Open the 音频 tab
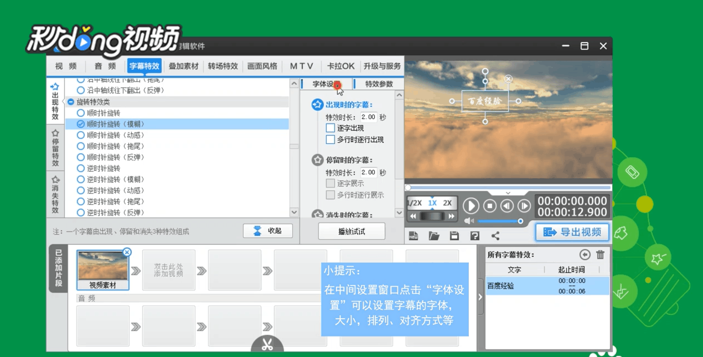Image resolution: width=703 pixels, height=357 pixels. click(x=105, y=66)
